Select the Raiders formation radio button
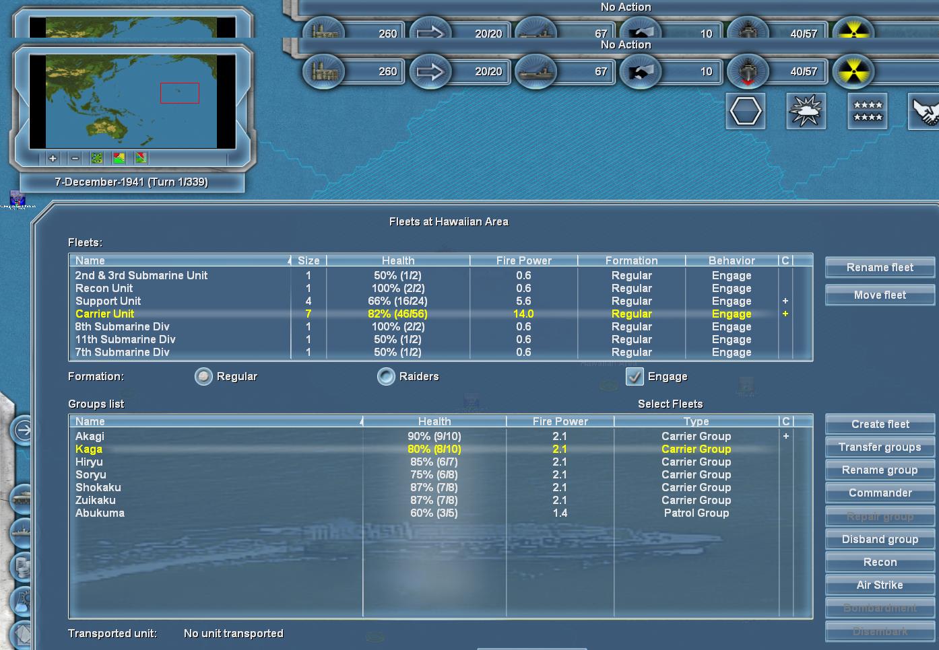939x650 pixels. [x=386, y=377]
